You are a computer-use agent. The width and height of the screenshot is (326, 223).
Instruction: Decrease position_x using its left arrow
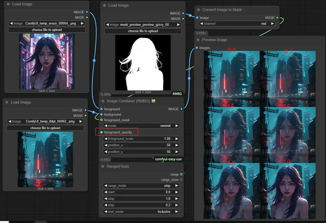(x=106, y=145)
